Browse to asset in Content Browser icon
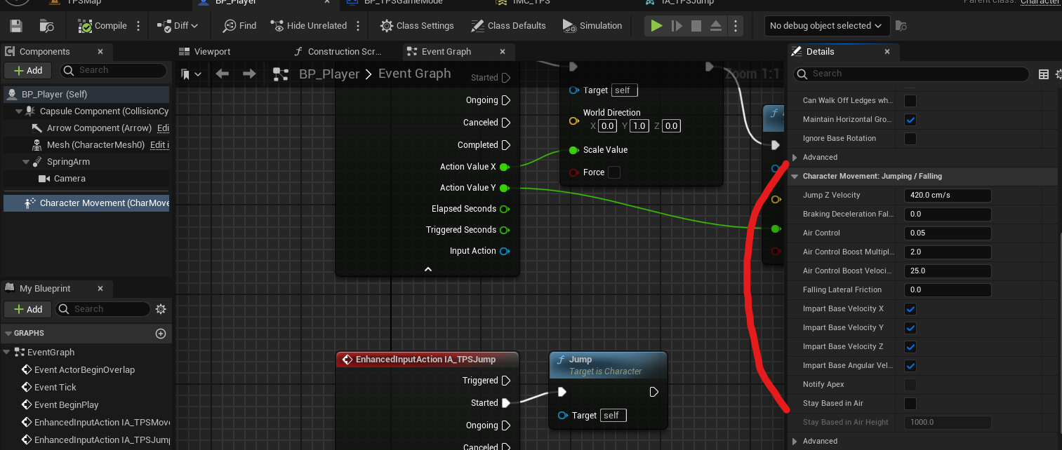 [x=47, y=26]
